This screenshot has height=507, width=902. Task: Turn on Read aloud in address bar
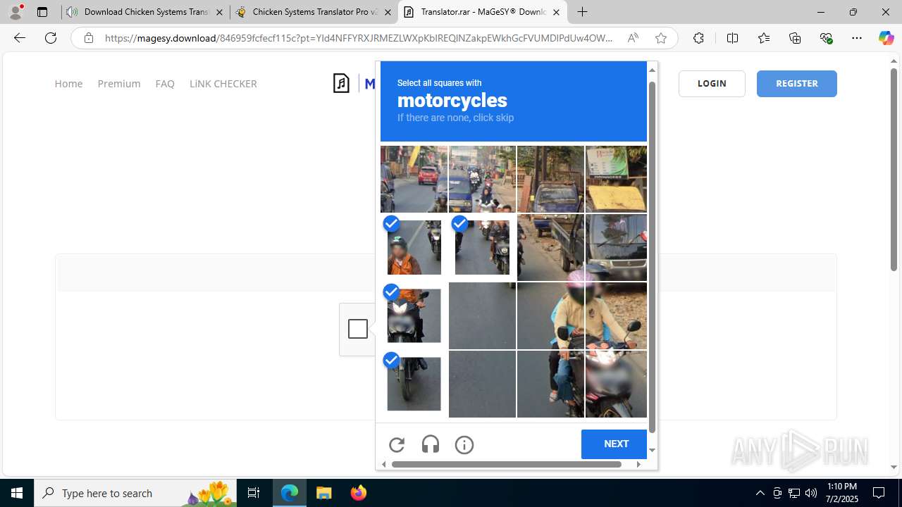[x=633, y=38]
